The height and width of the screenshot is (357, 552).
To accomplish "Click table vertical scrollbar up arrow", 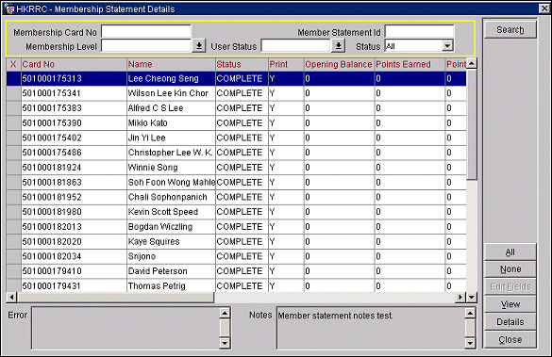I will click(472, 63).
